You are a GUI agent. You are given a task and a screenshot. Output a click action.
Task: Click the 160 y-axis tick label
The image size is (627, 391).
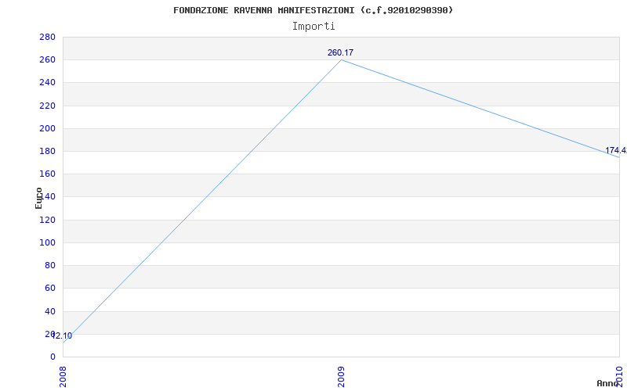(x=47, y=174)
